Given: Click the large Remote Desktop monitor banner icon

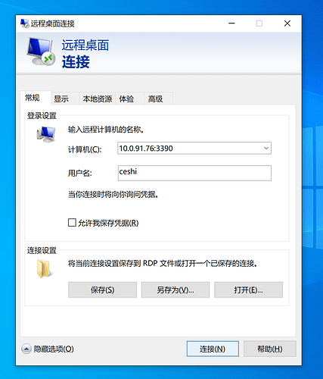Looking at the screenshot, I should click(x=41, y=52).
